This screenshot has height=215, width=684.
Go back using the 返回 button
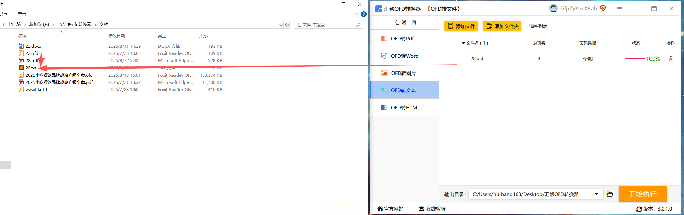(405, 22)
